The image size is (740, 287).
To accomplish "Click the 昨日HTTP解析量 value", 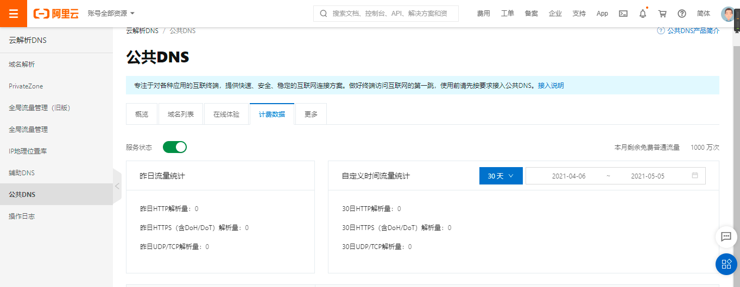I will click(x=197, y=209).
